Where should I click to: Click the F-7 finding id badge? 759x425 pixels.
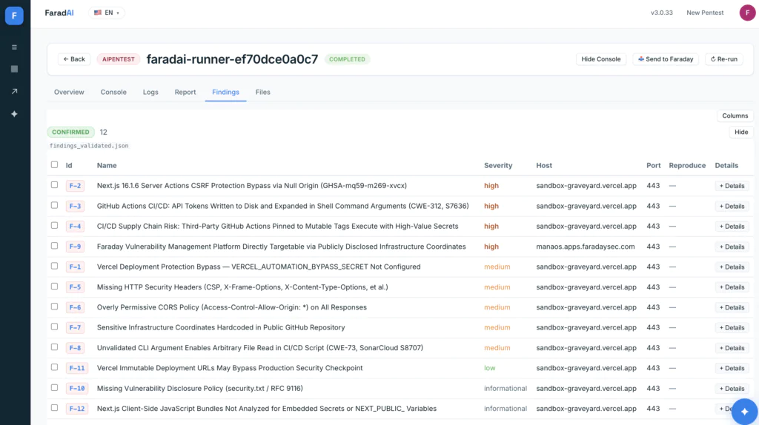[x=75, y=328]
